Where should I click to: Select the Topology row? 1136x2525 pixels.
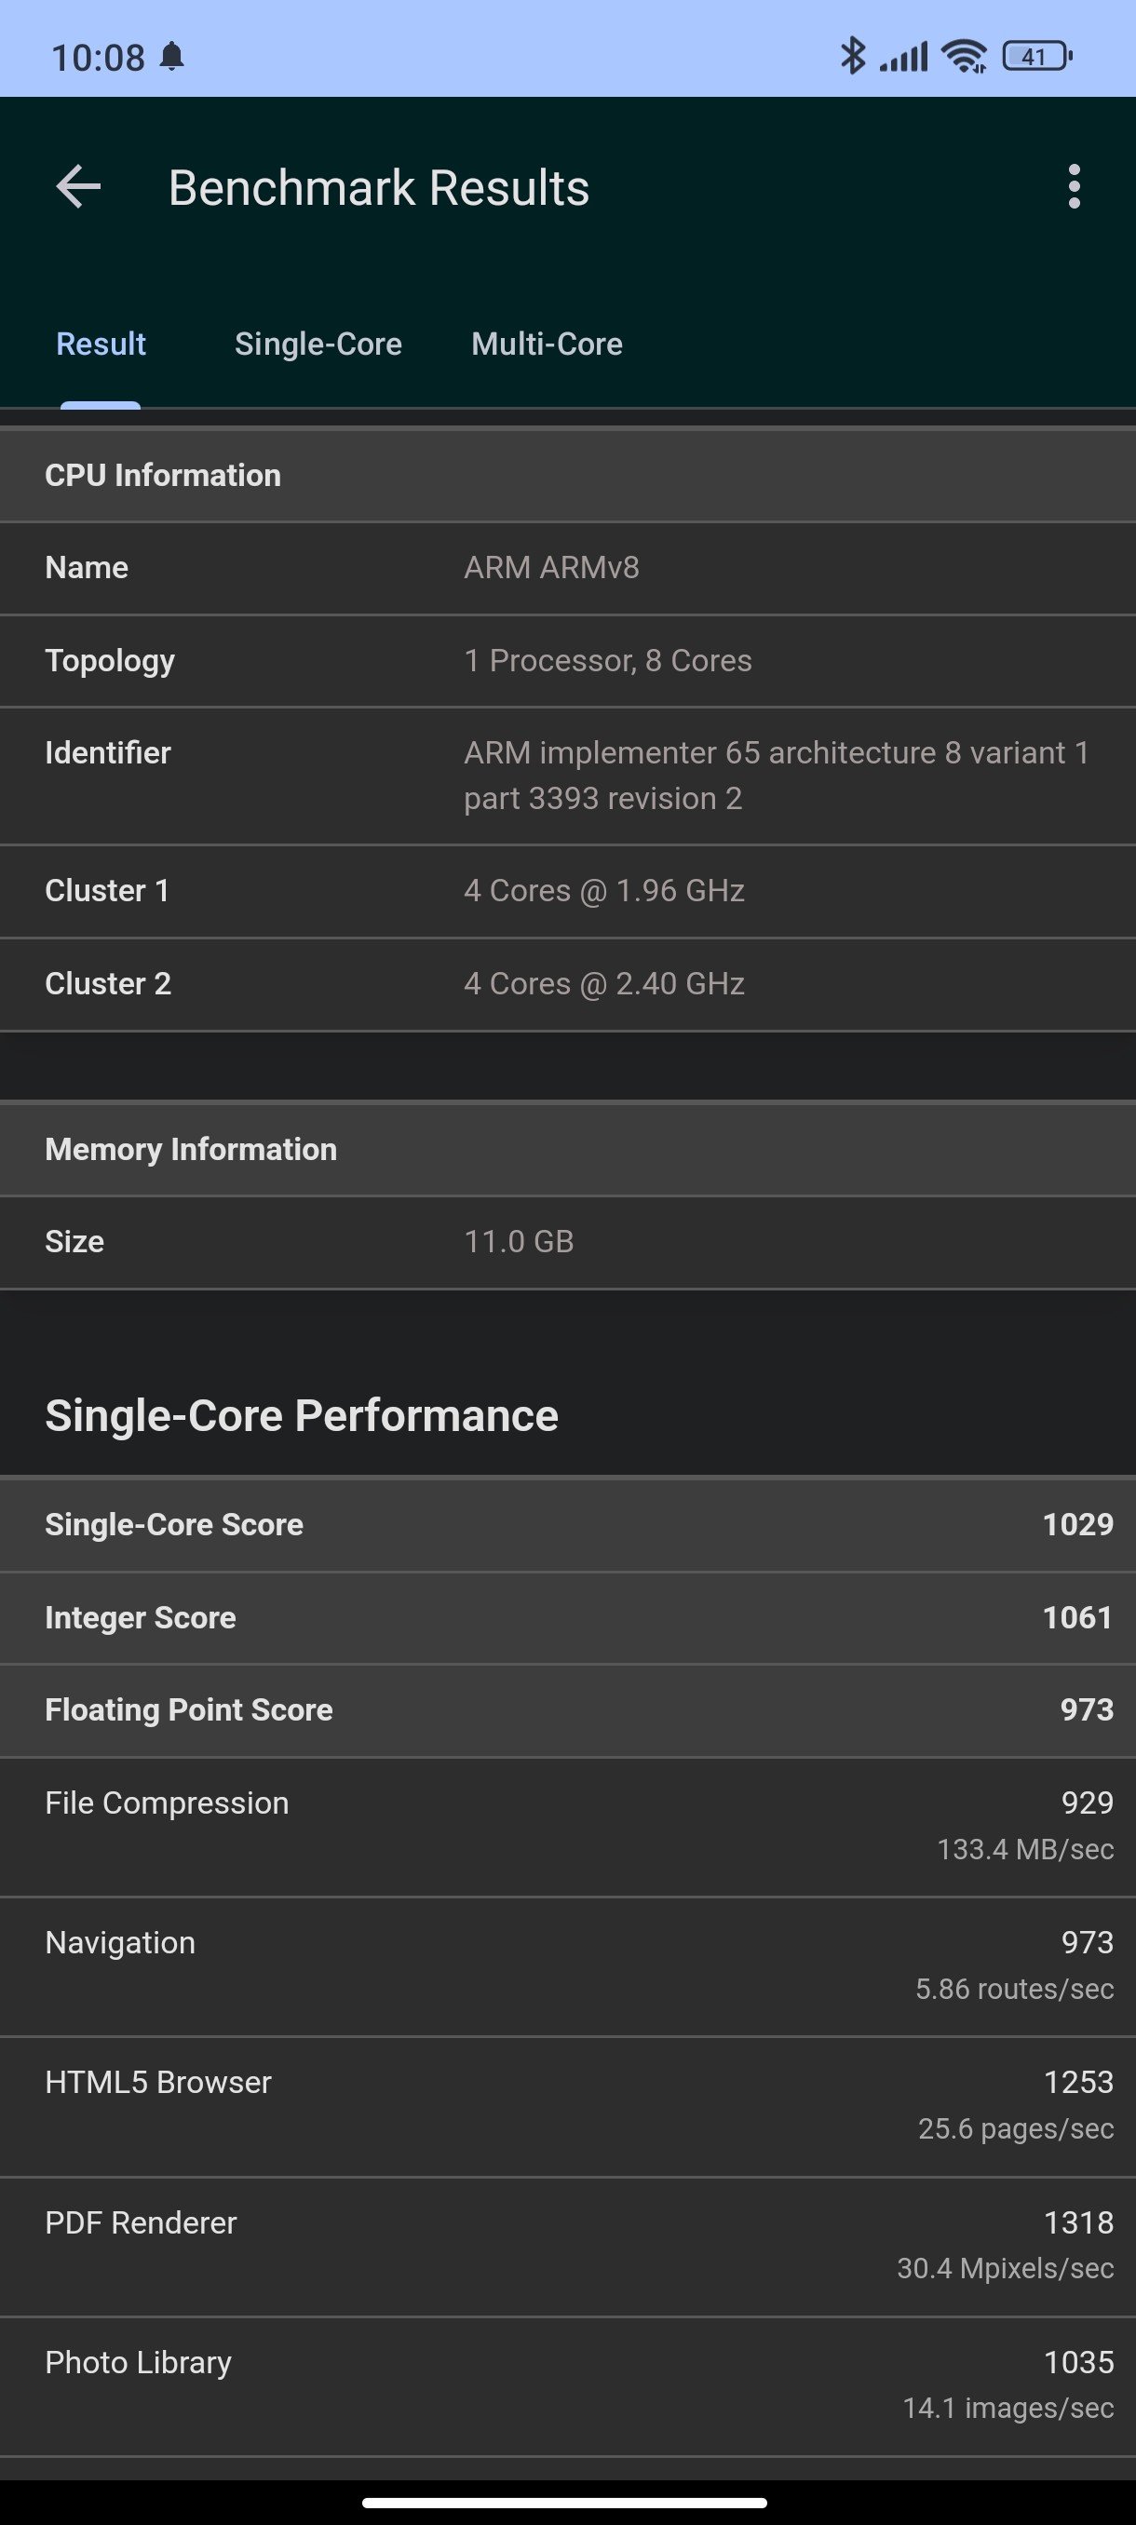[569, 661]
